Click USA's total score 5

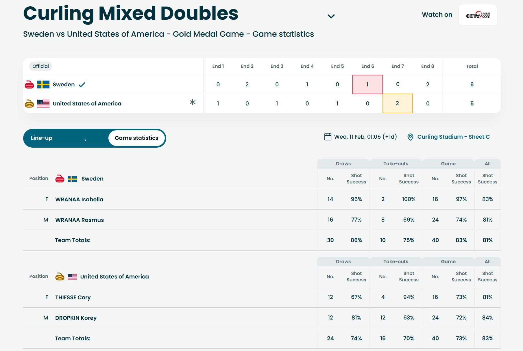(x=472, y=104)
